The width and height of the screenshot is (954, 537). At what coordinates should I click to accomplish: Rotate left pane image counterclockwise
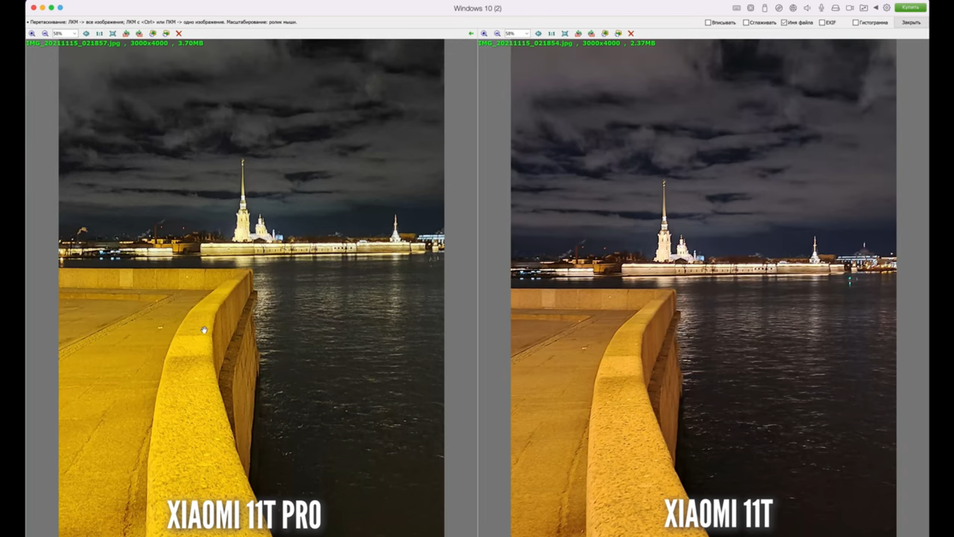pyautogui.click(x=126, y=33)
